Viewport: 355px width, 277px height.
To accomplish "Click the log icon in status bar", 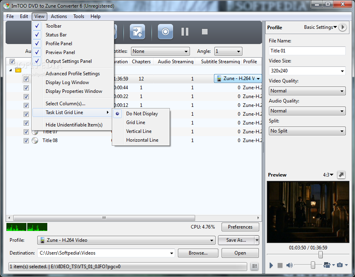I will coord(254,266).
